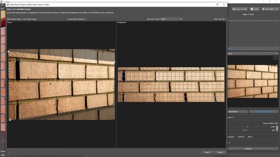Click the 'Map Tools' heading in main window
The height and width of the screenshot is (157, 280).
[248, 14]
